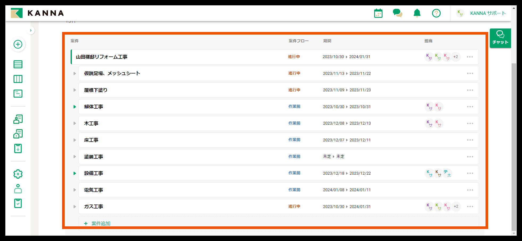Open notifications bell
The width and height of the screenshot is (522, 241).
[x=417, y=13]
